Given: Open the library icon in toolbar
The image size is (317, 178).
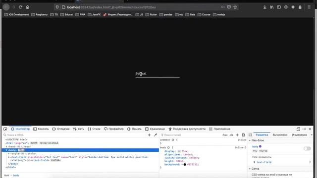Looking at the screenshot, I should pyautogui.click(x=272, y=7).
